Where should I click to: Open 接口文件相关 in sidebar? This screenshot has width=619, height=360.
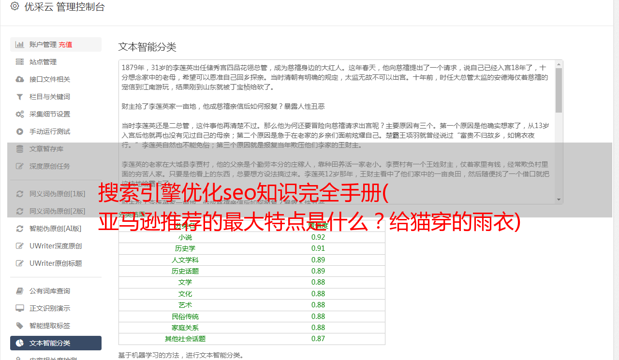56,79
